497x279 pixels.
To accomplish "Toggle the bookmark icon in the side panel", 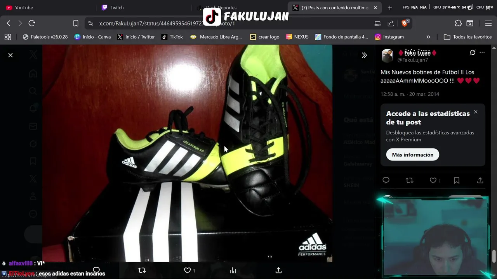I will (x=457, y=180).
